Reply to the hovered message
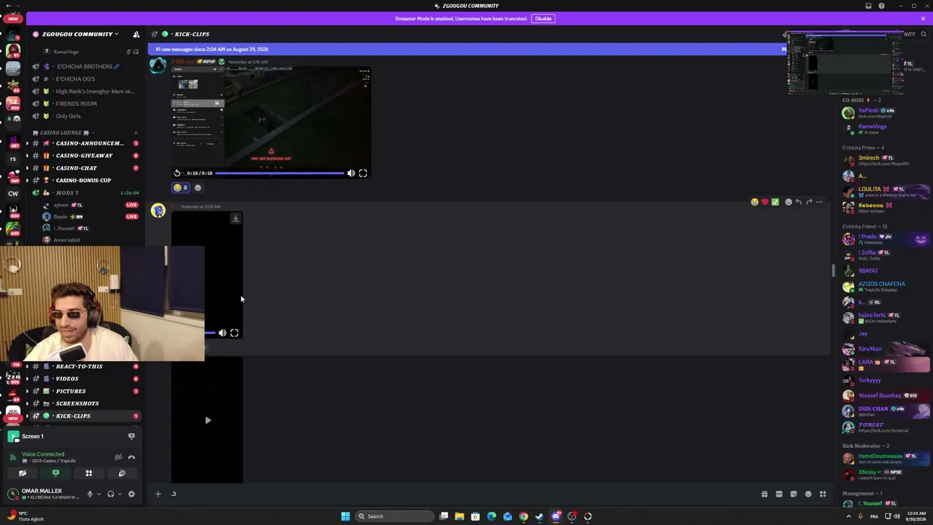This screenshot has height=525, width=933. pos(799,202)
